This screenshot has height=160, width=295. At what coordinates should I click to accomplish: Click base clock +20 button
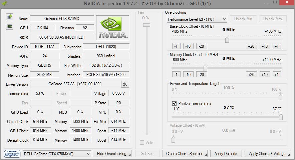pos(251,46)
